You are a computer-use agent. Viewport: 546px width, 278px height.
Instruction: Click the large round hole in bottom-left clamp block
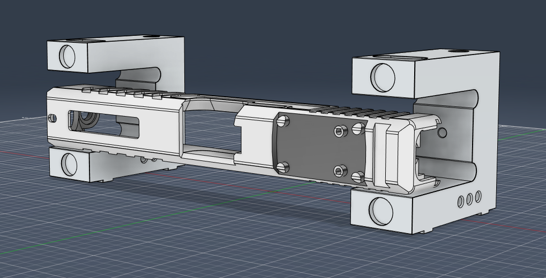pos(68,164)
